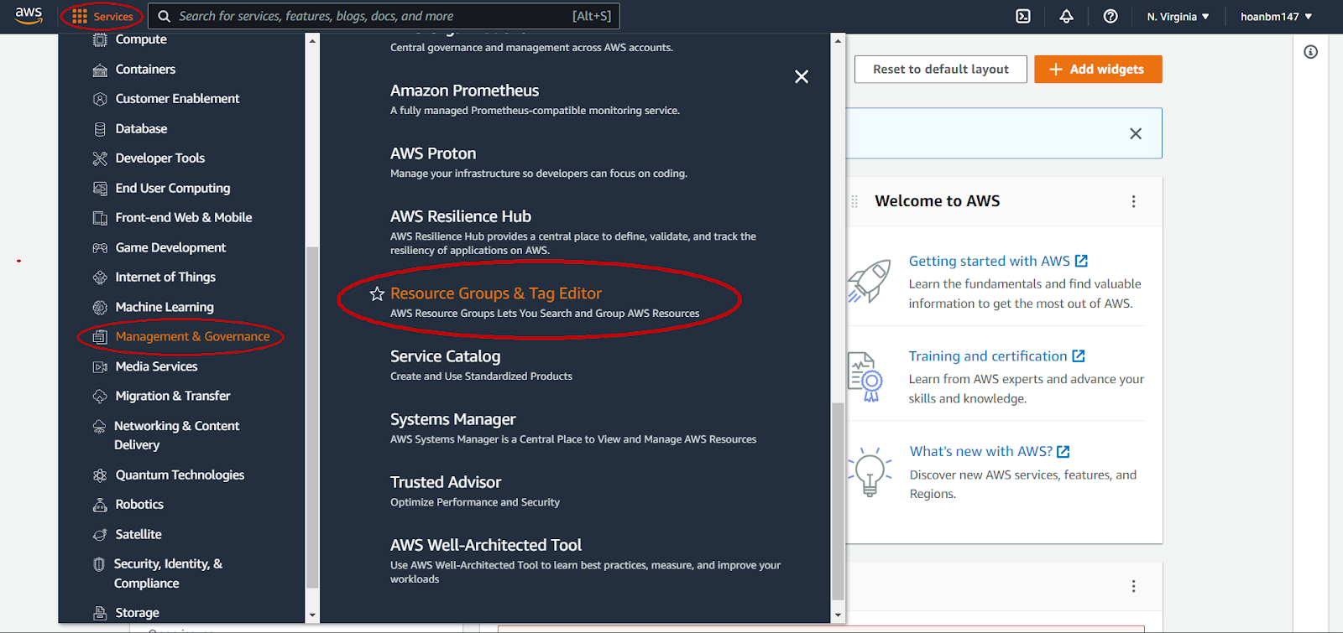Viewport: 1343px width, 633px height.
Task: Click the services list scrollbar thumb
Action: pyautogui.click(x=837, y=501)
